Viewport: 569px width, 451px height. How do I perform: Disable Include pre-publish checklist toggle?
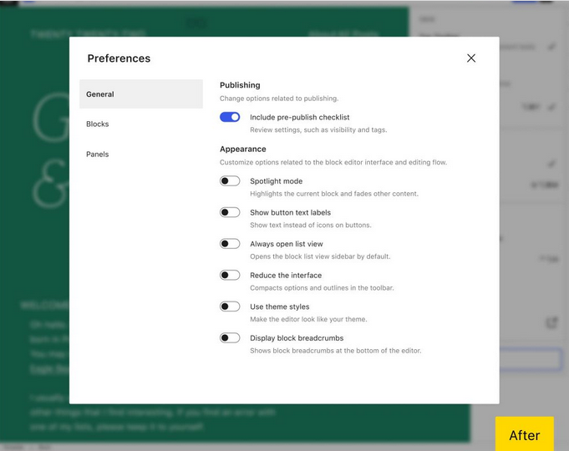point(230,117)
